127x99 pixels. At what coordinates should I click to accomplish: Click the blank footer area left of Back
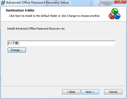coord(31,92)
